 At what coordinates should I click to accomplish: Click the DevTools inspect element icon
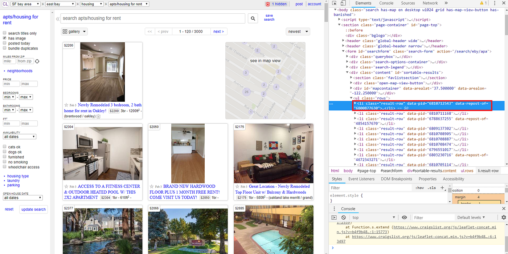click(x=333, y=3)
